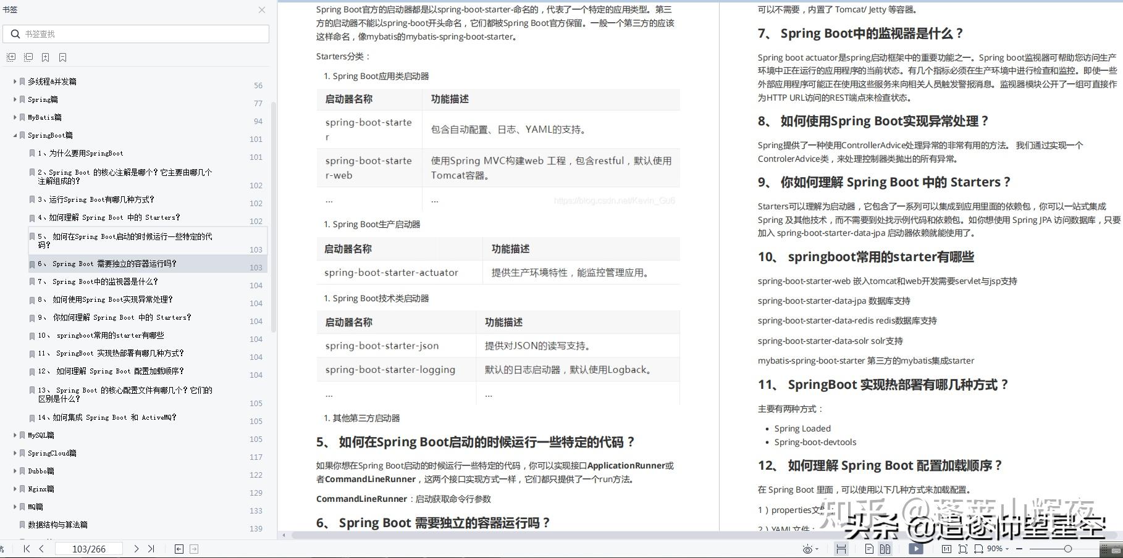Open the virtual keyboard icon
Screen dimensions: 1123x558
1116,551
